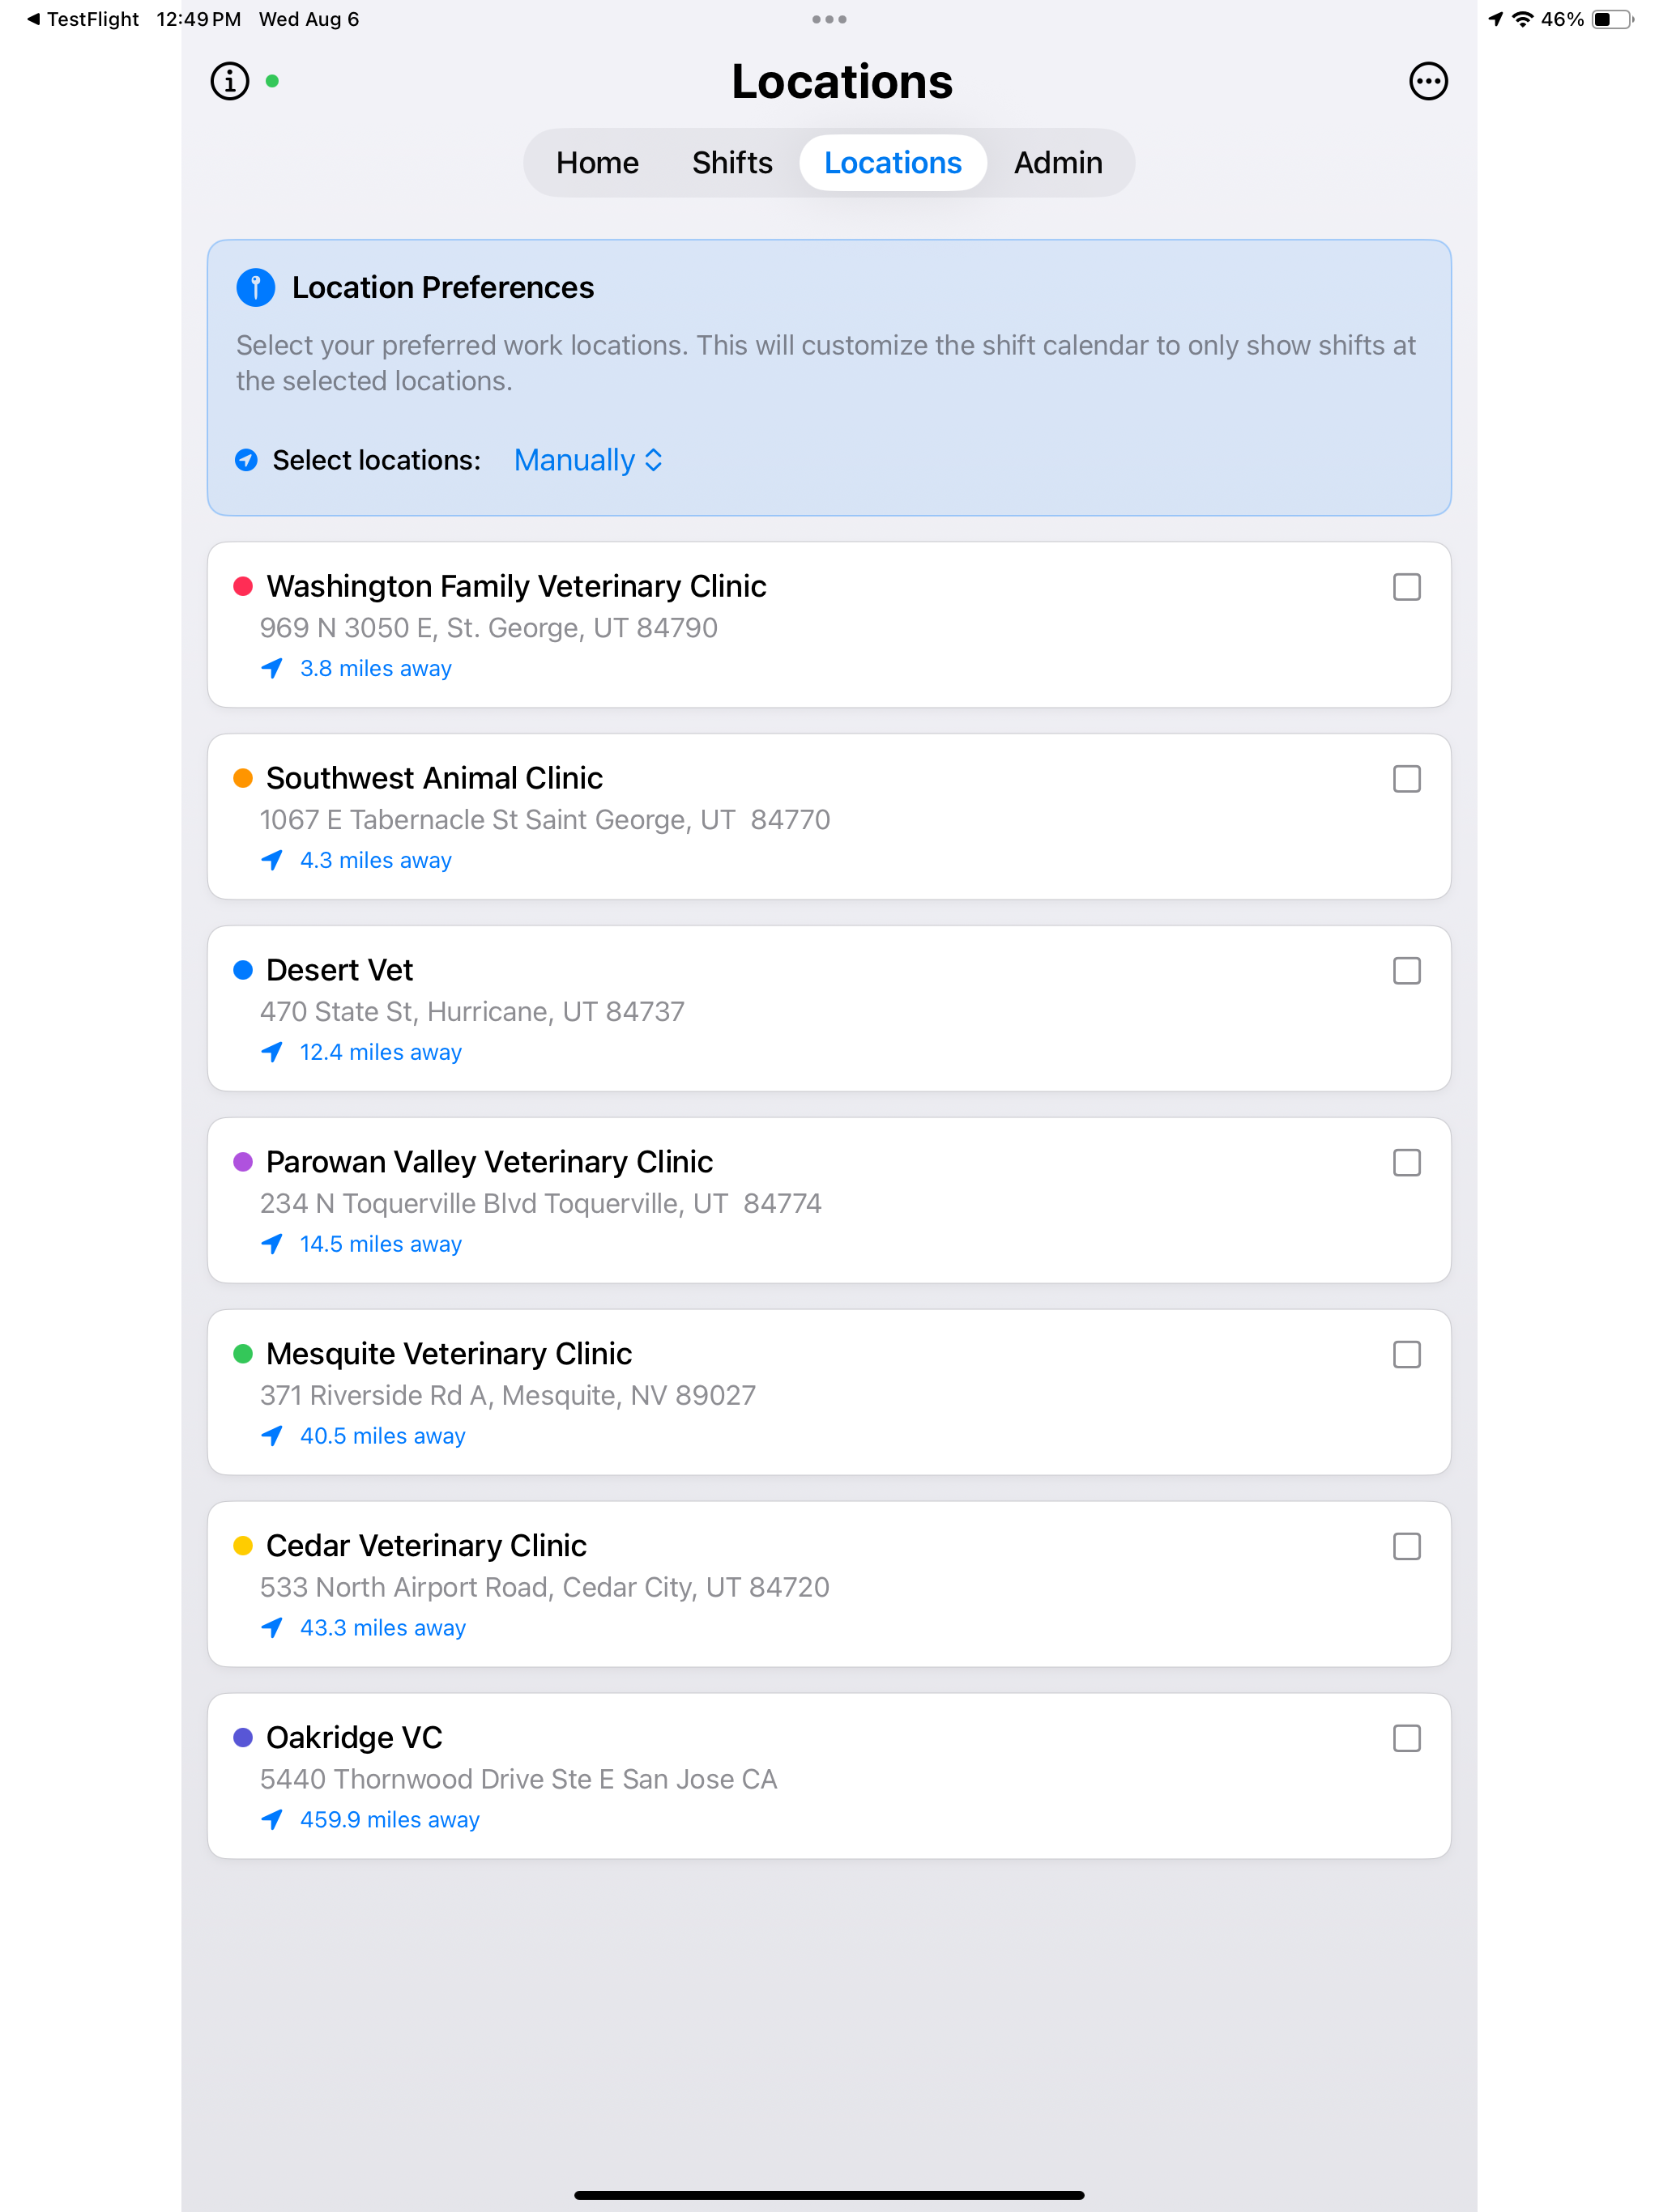Open 3.8 miles away distance link
This screenshot has width=1659, height=2212.
[x=375, y=668]
